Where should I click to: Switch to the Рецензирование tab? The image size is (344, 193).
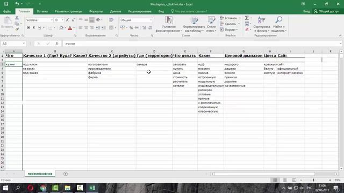(x=140, y=11)
